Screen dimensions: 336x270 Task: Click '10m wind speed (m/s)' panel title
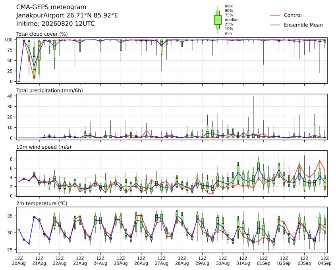coord(44,147)
